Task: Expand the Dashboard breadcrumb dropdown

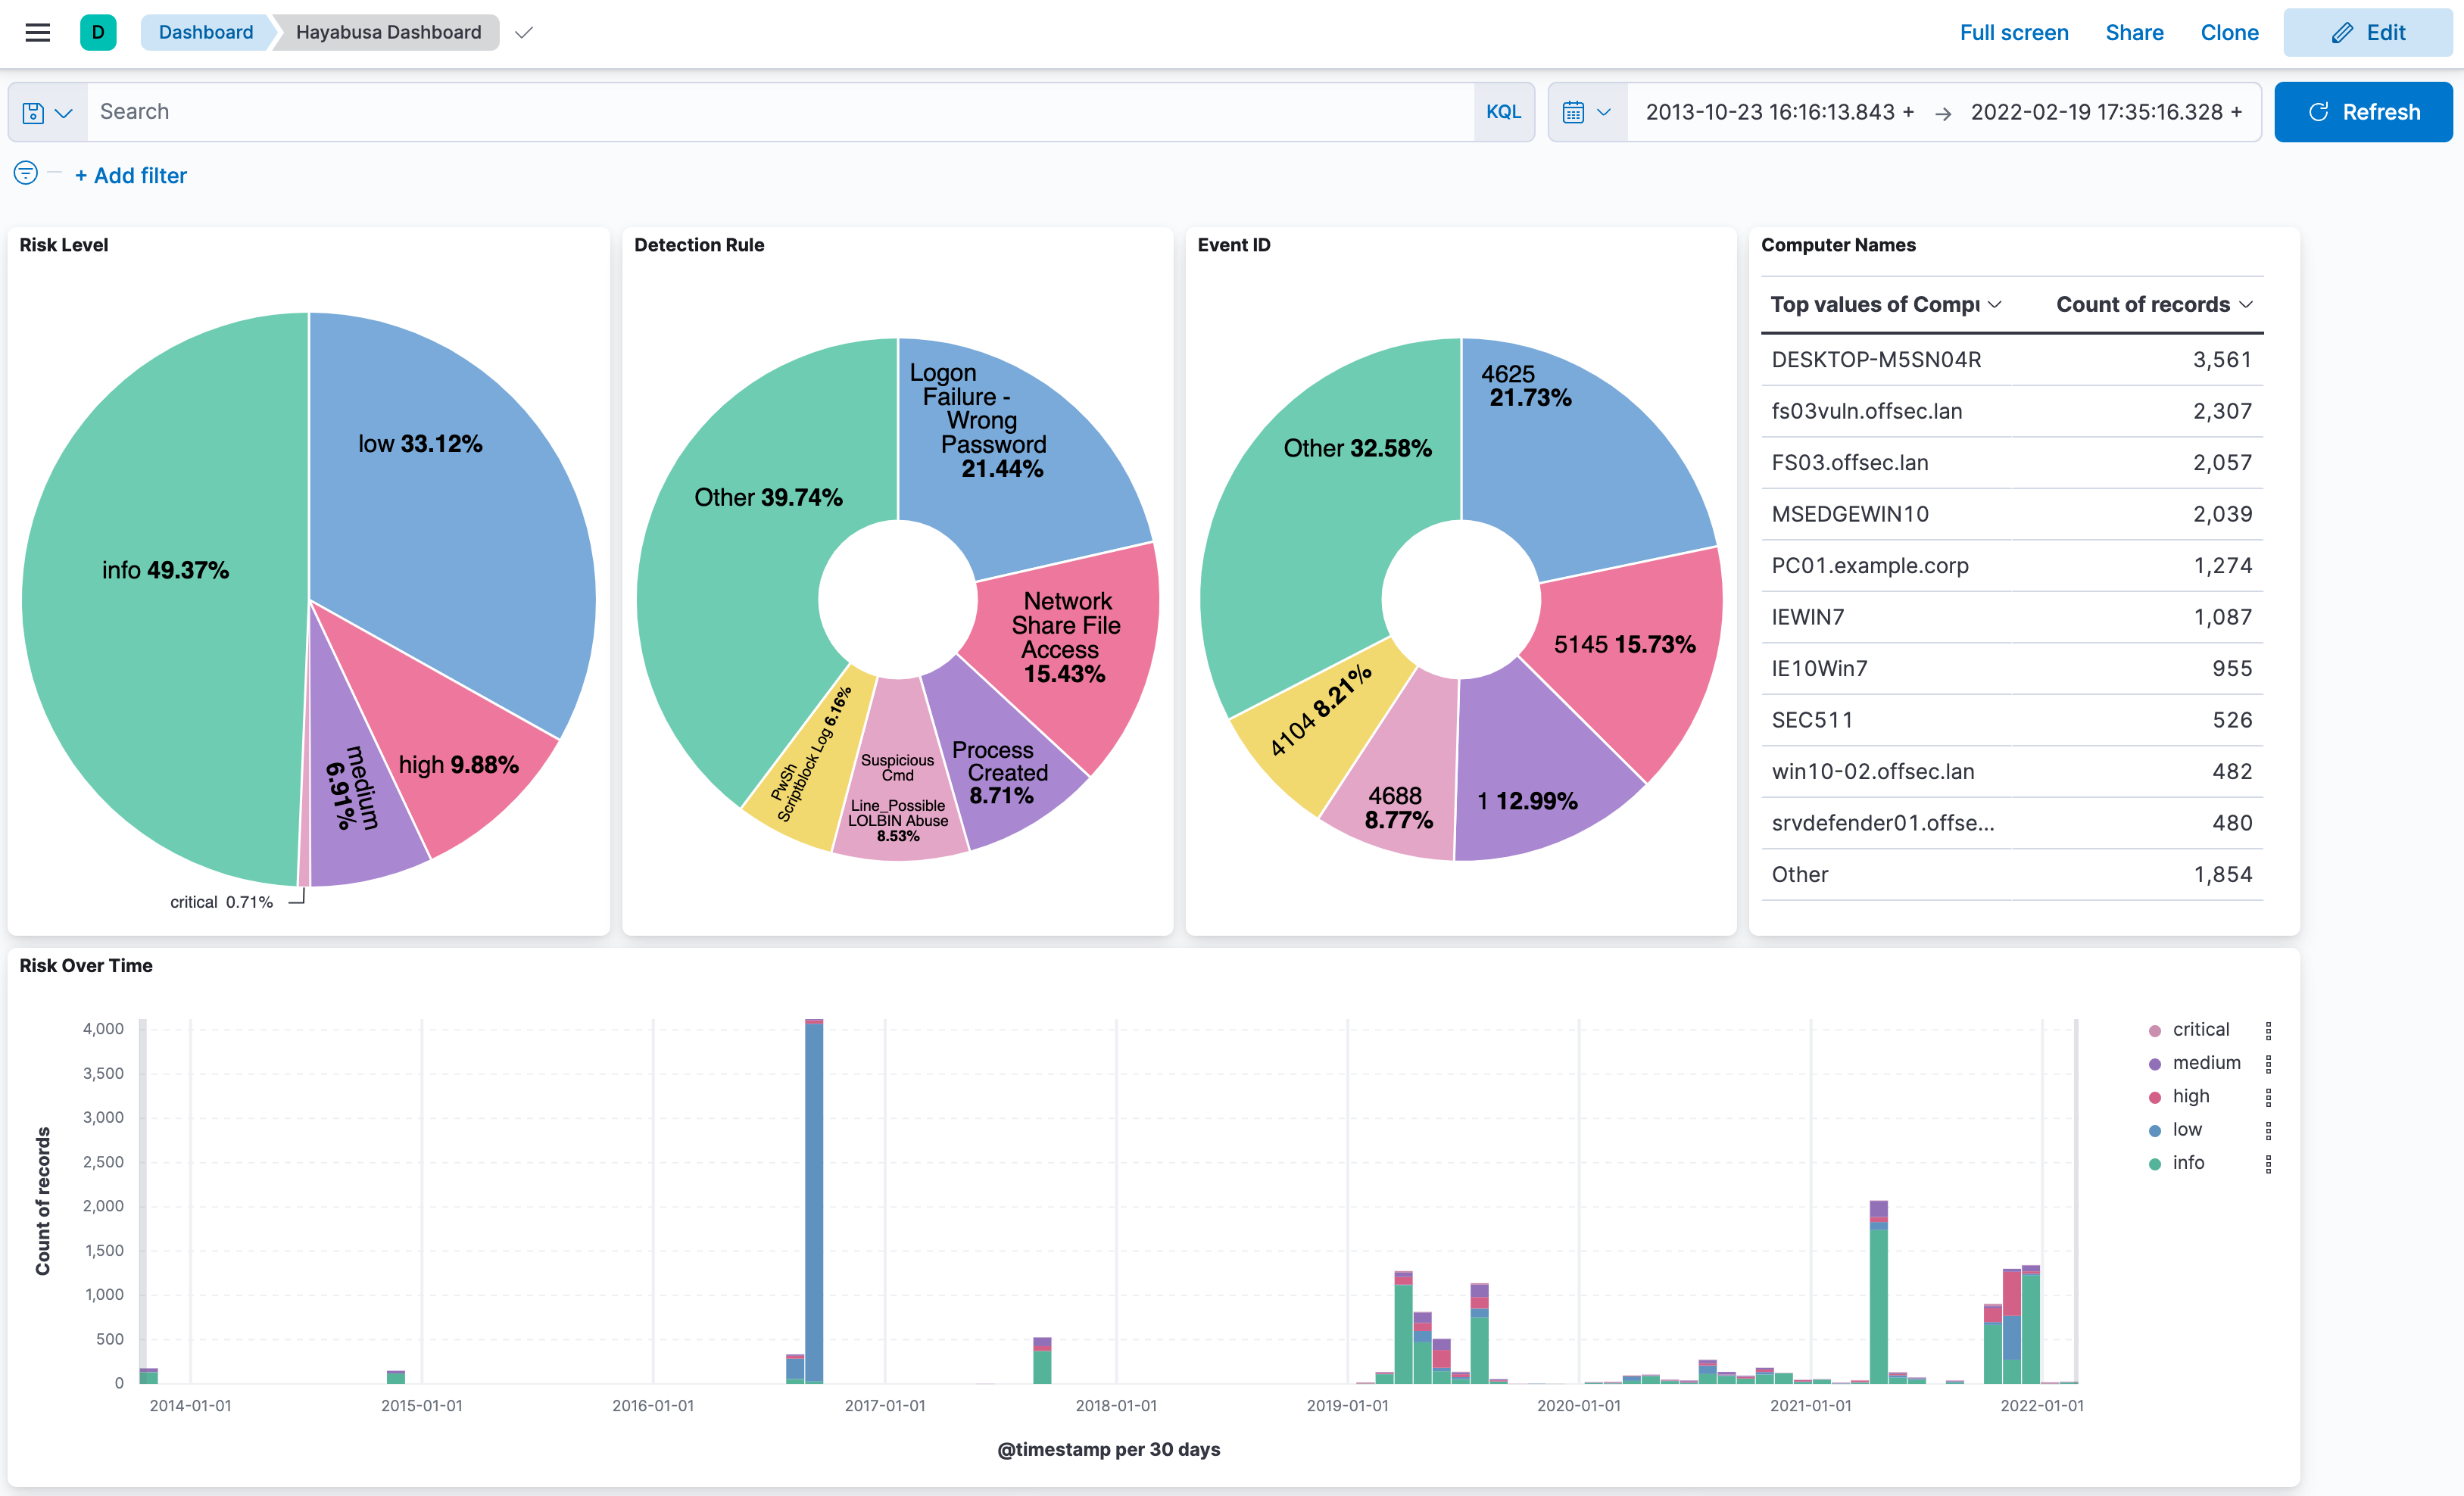Action: [526, 32]
